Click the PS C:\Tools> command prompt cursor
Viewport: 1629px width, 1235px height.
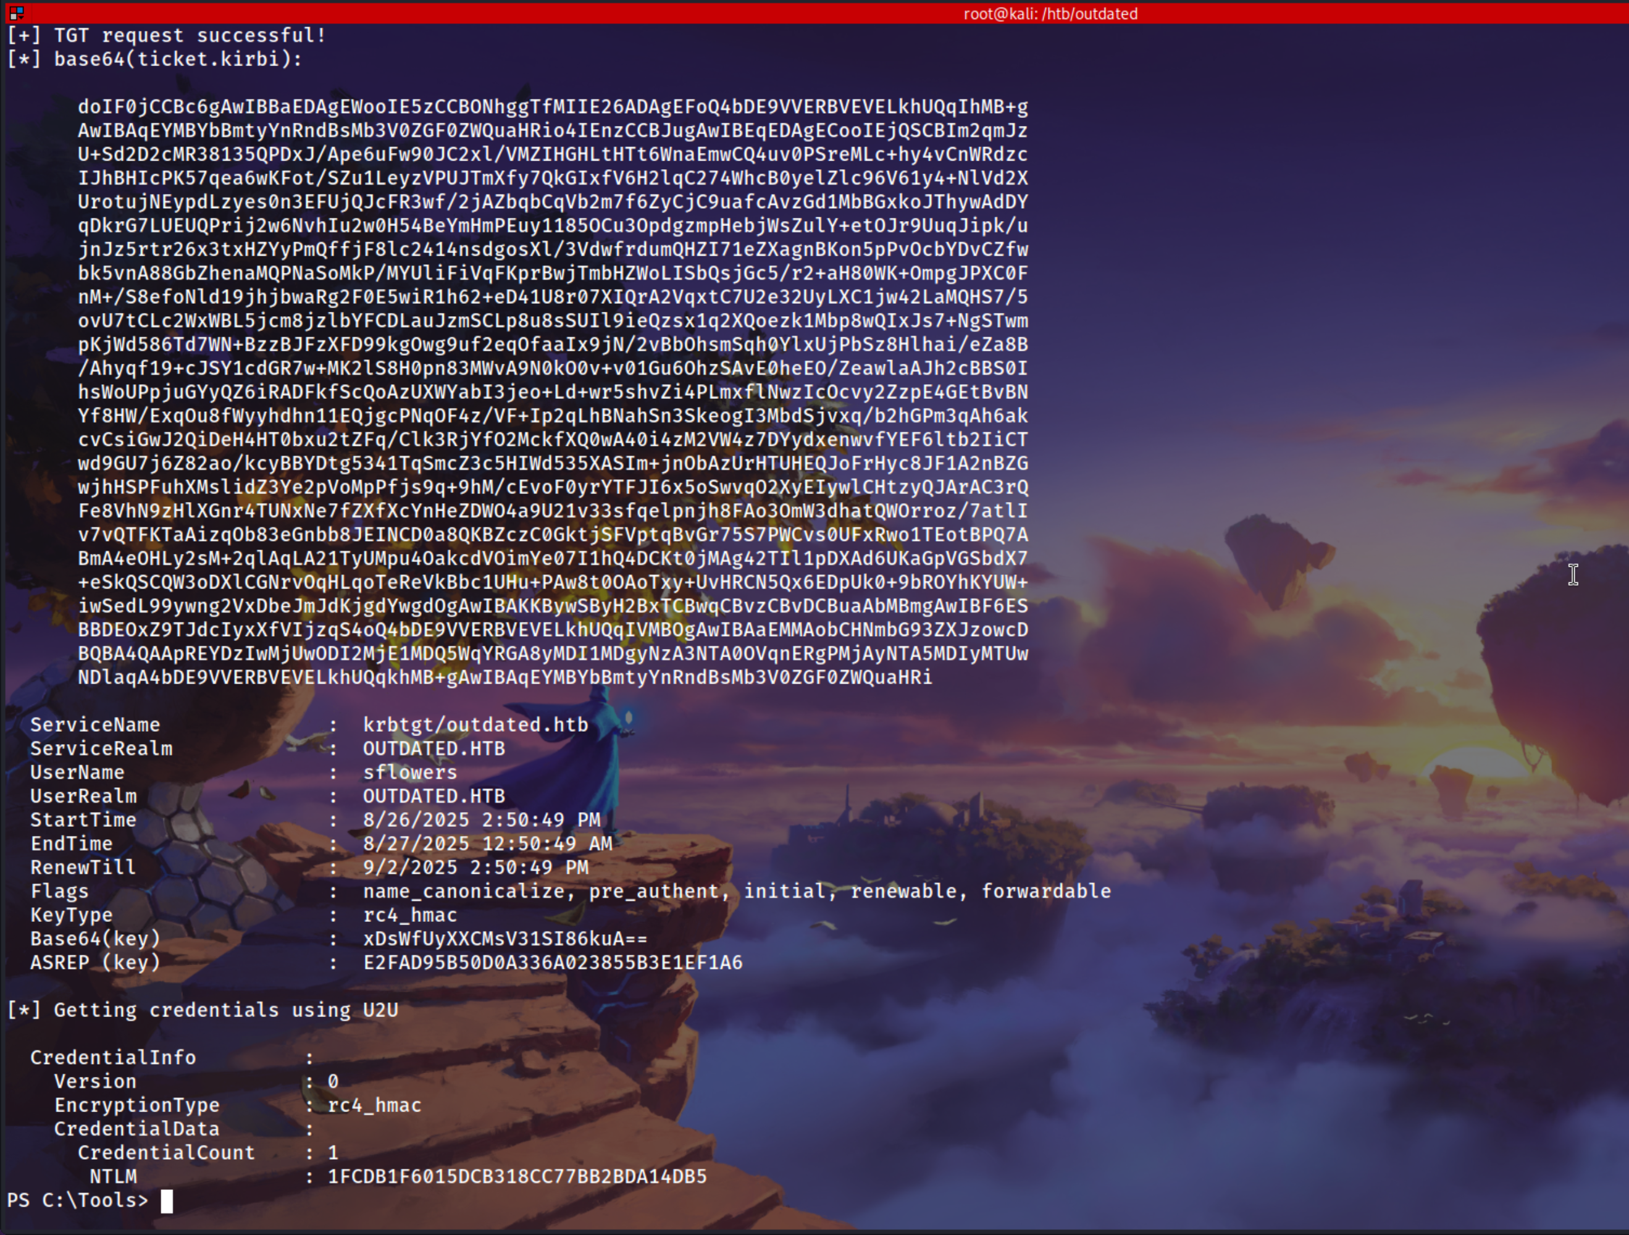[x=167, y=1201]
